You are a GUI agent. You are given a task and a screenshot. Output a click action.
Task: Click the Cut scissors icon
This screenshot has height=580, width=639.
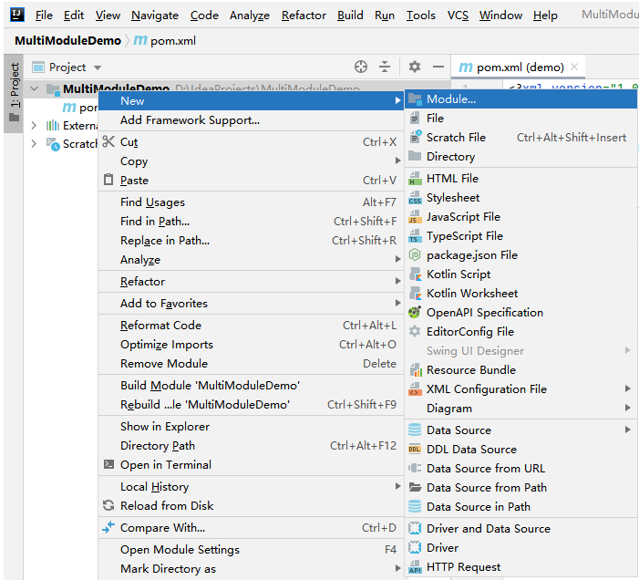pyautogui.click(x=108, y=141)
